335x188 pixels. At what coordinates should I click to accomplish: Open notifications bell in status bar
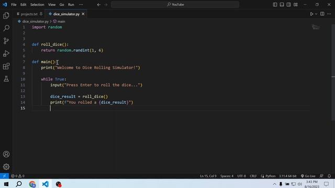[329, 176]
